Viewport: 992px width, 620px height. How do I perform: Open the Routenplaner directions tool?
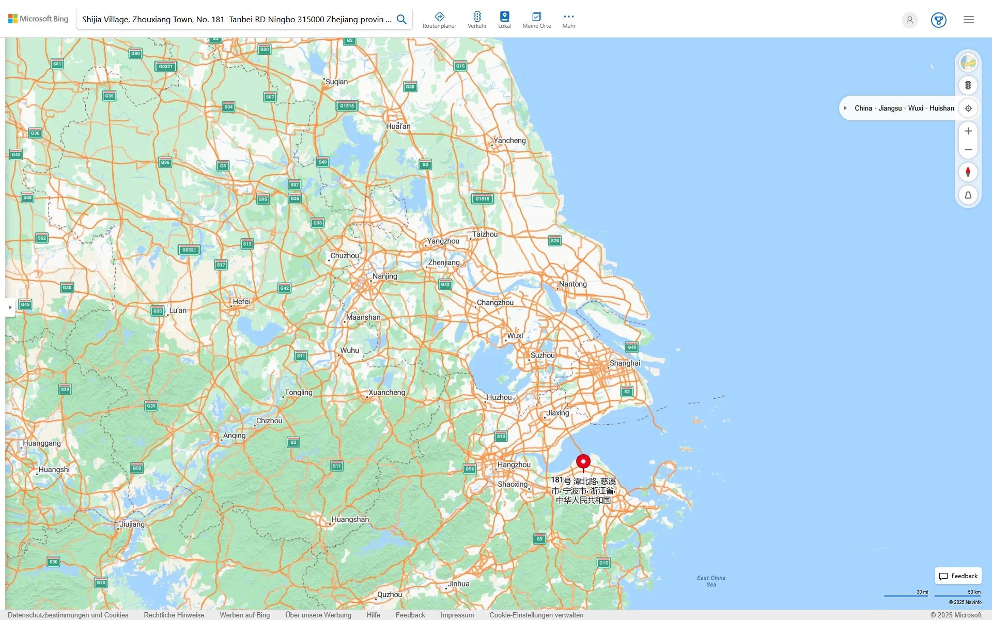pyautogui.click(x=439, y=20)
